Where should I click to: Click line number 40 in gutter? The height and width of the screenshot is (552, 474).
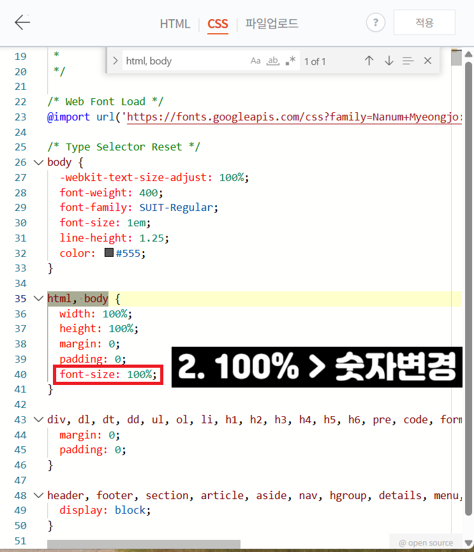(20, 374)
